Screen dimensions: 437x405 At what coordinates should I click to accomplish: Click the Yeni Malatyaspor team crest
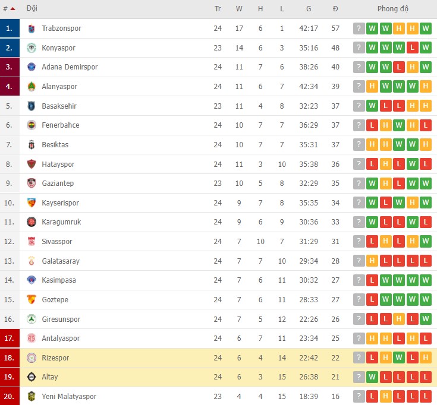click(x=32, y=397)
